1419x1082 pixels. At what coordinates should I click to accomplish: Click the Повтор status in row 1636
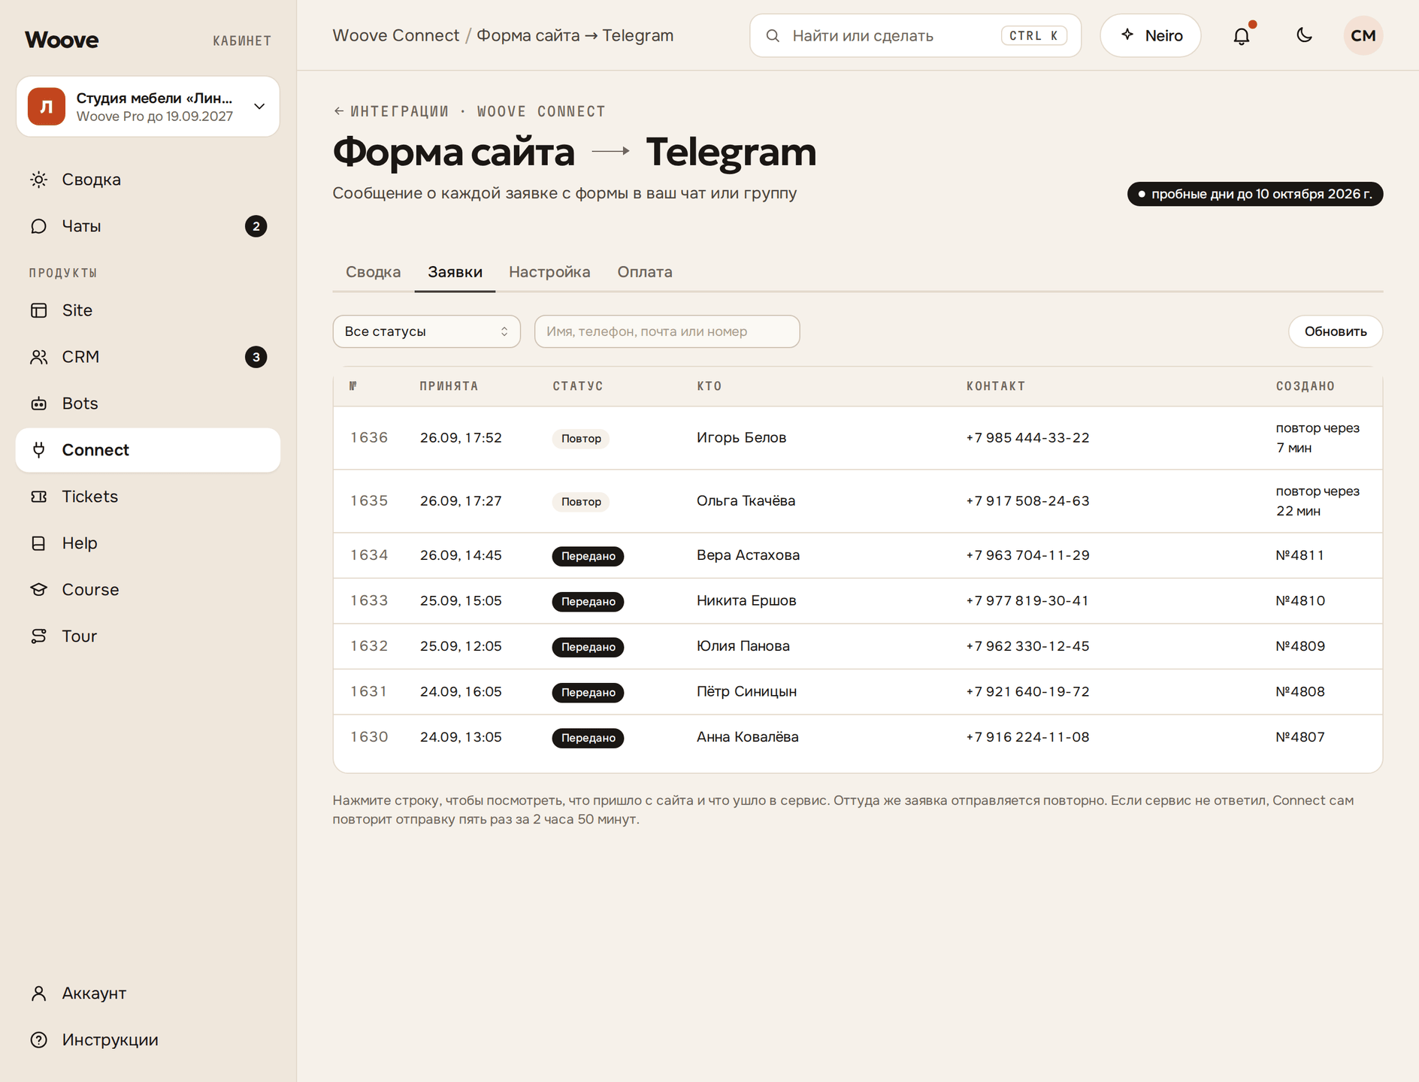coord(581,438)
